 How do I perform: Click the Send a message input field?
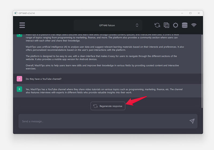[108, 121]
